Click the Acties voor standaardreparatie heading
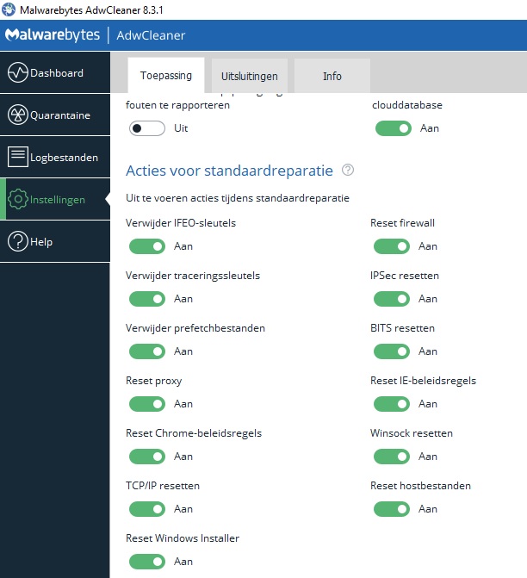Image resolution: width=527 pixels, height=578 pixels. point(229,171)
